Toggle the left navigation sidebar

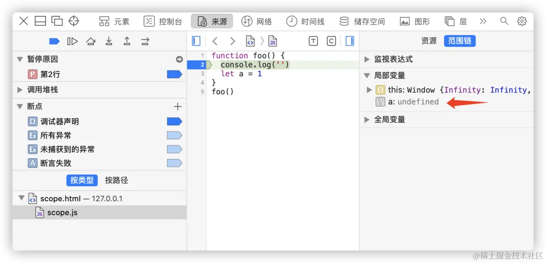[196, 41]
